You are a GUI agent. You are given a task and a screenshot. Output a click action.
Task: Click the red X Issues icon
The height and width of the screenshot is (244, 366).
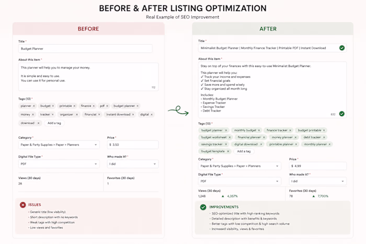coord(22,205)
